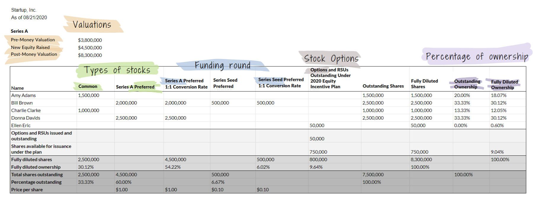Select the 54.22% fully diluted ownership cell
This screenshot has height=205, width=541.
[173, 167]
